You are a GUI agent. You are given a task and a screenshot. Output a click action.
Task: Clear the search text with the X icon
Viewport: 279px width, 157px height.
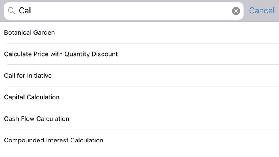click(236, 11)
